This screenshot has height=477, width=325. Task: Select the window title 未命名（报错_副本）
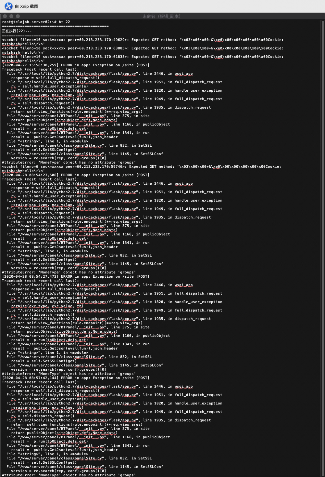click(162, 16)
